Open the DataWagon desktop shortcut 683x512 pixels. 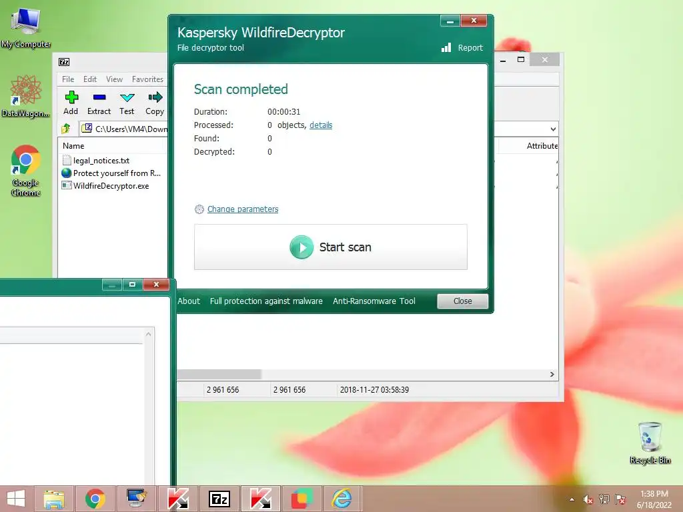pyautogui.click(x=26, y=96)
